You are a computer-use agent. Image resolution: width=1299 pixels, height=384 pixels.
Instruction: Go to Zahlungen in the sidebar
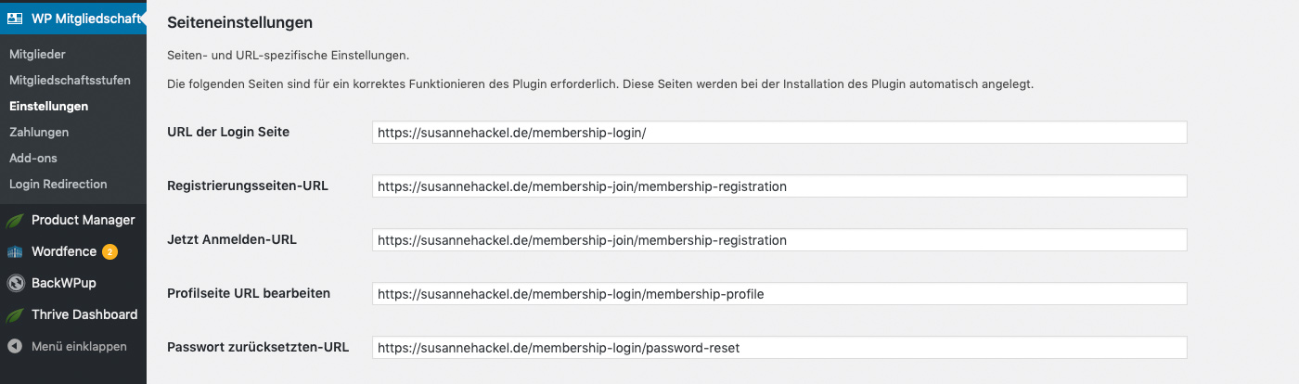coord(39,133)
